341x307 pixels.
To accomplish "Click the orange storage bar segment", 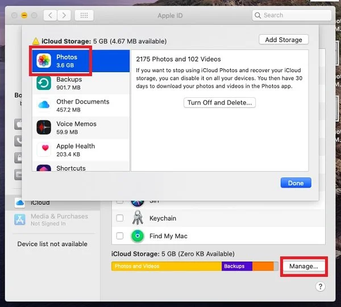I will click(x=263, y=266).
